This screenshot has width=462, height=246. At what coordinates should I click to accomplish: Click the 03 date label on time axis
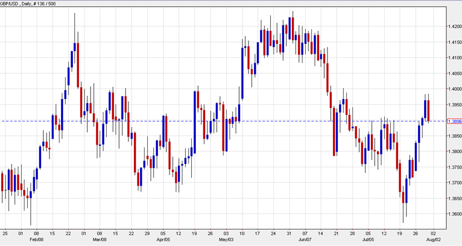tap(226, 234)
